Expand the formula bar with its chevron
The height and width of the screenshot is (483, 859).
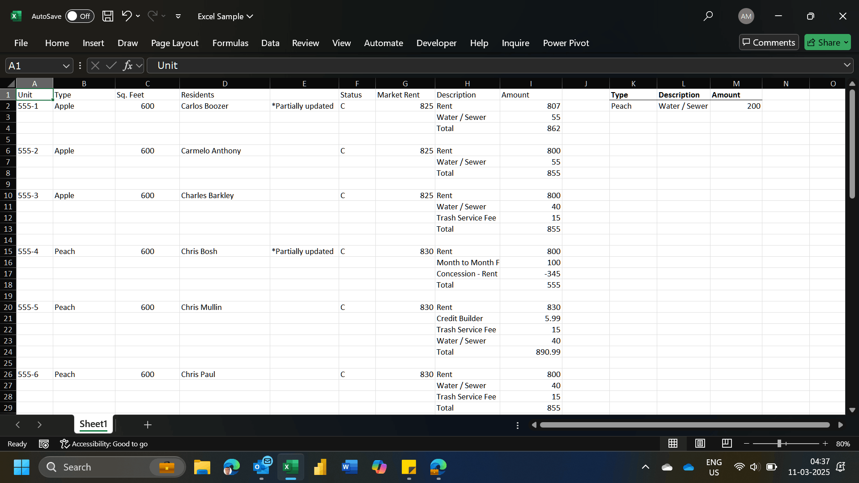point(847,65)
